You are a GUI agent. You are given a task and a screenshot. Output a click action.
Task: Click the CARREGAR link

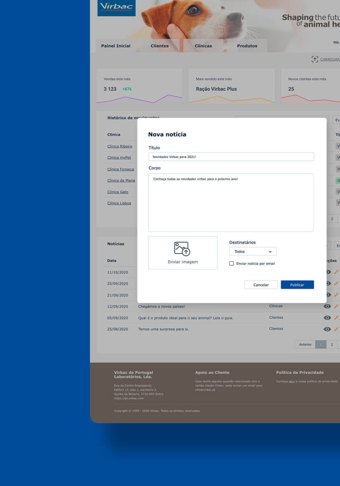330,59
